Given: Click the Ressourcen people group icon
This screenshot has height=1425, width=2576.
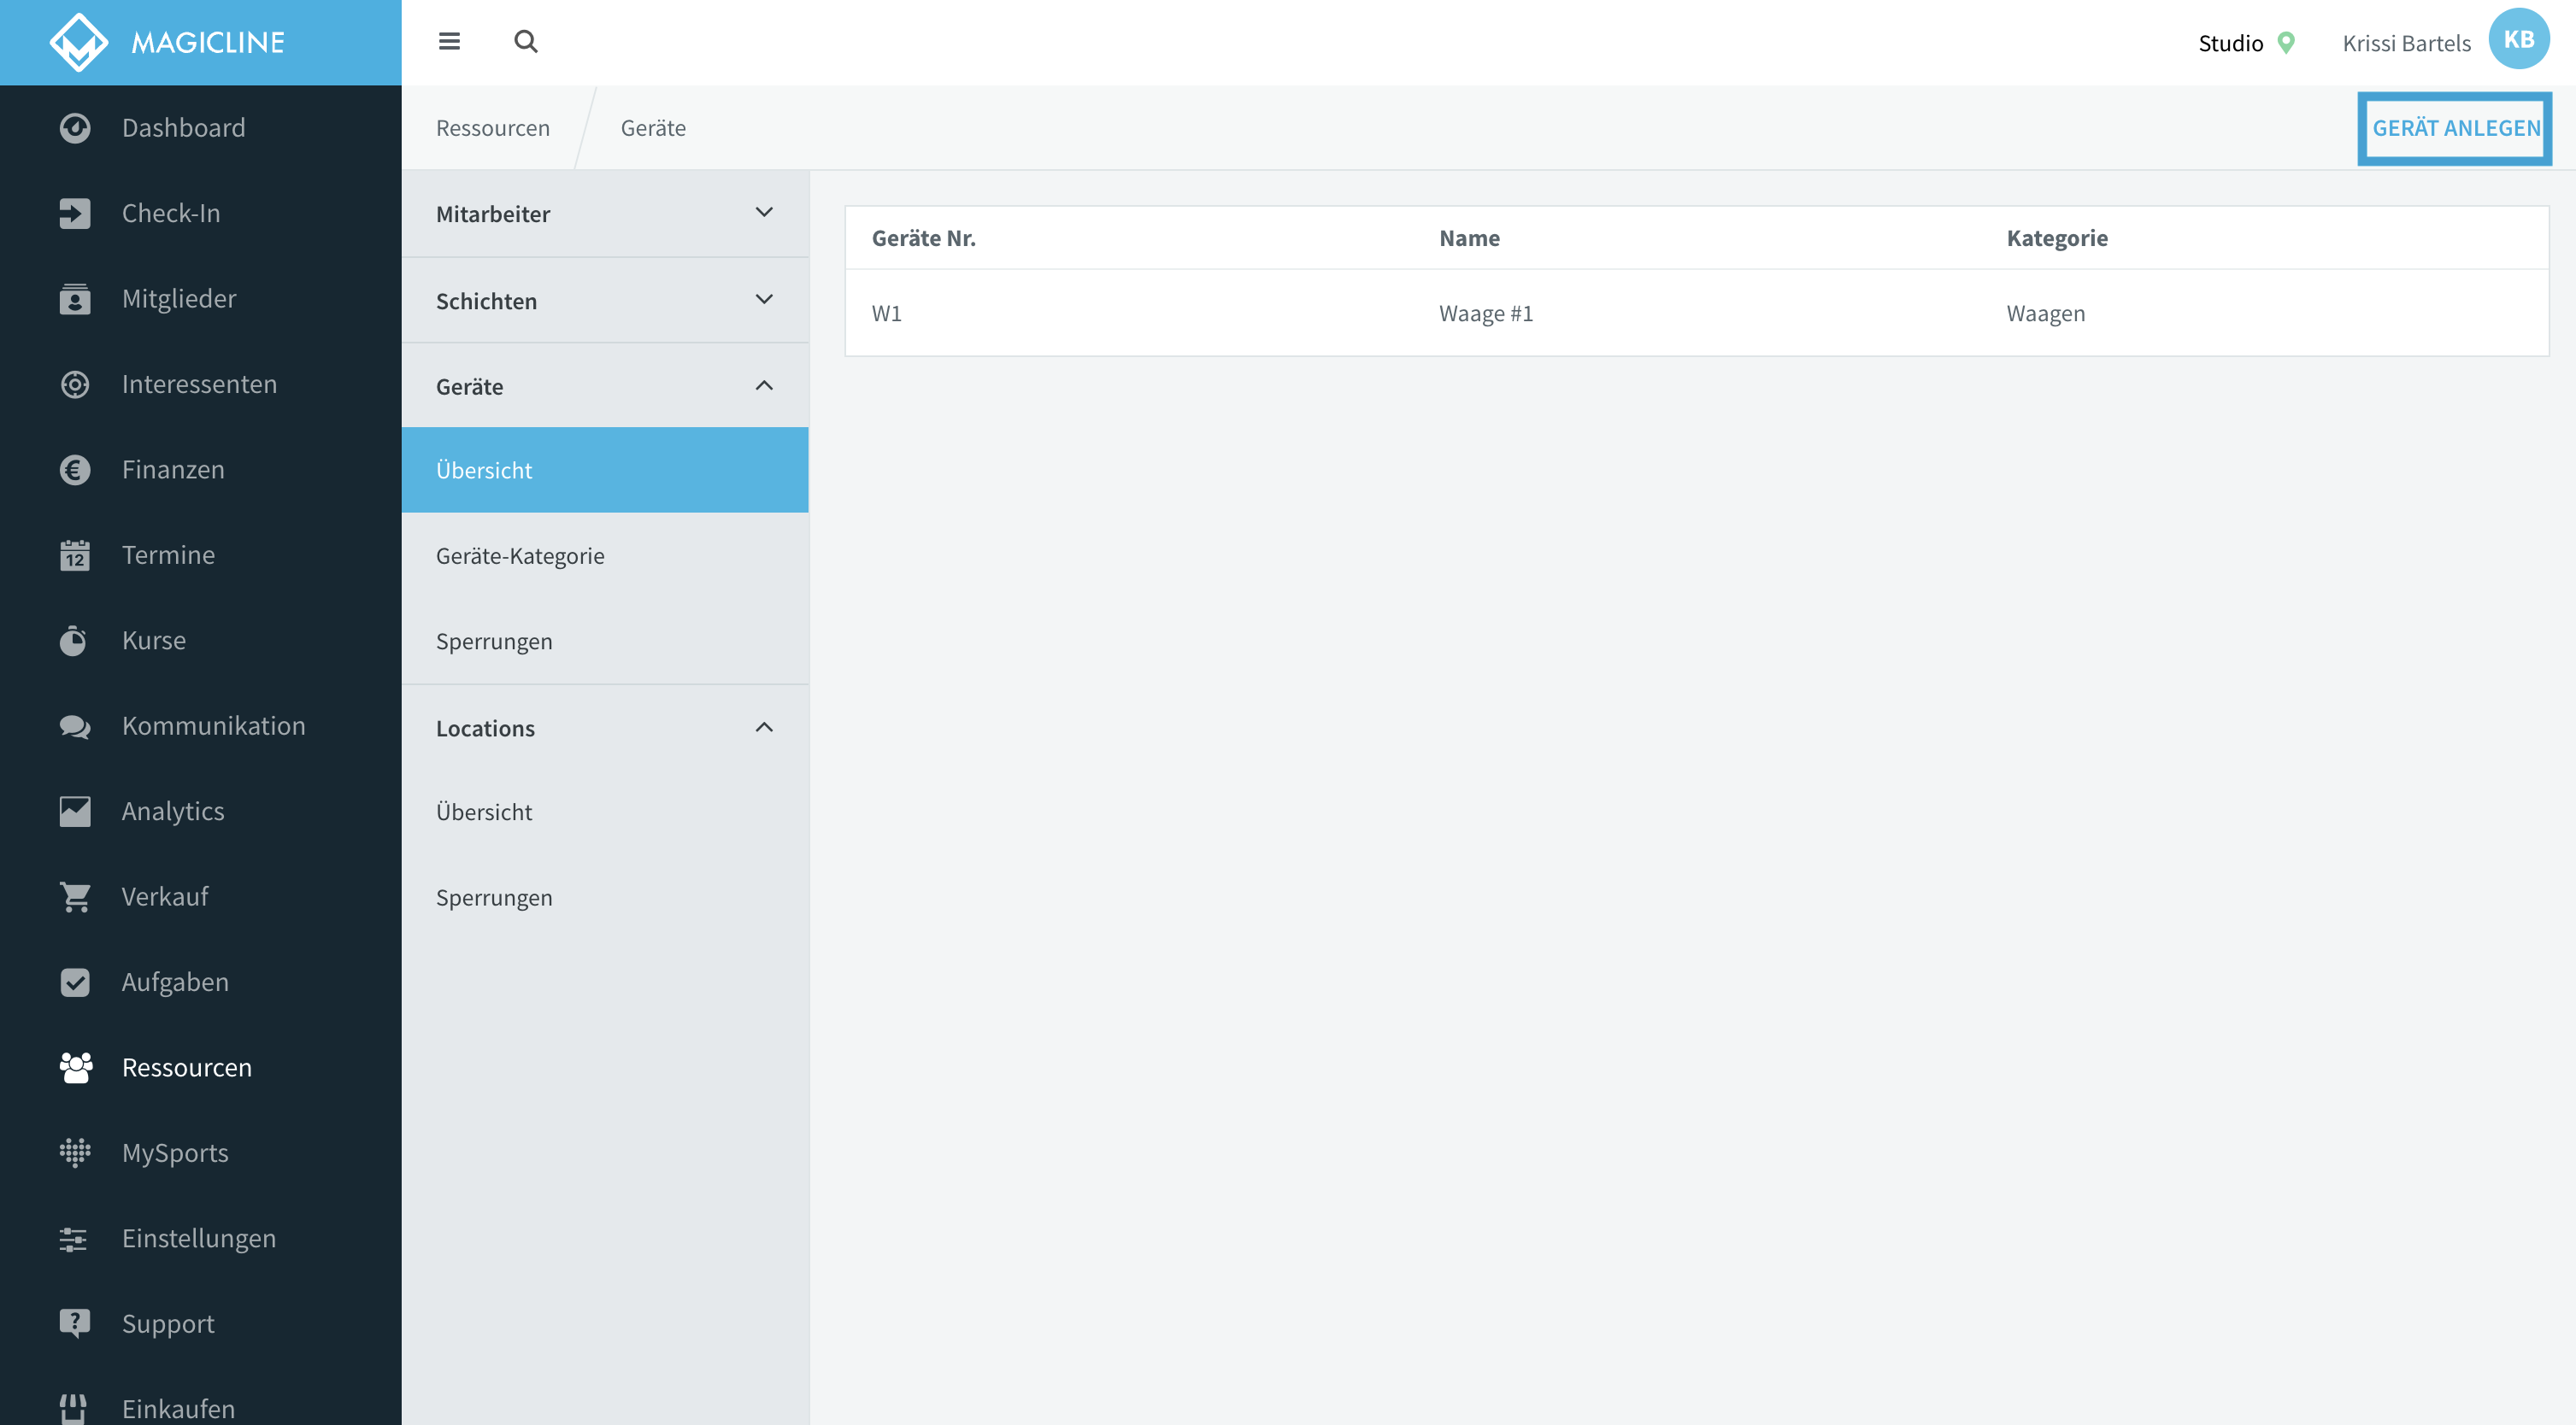Looking at the screenshot, I should [x=76, y=1067].
